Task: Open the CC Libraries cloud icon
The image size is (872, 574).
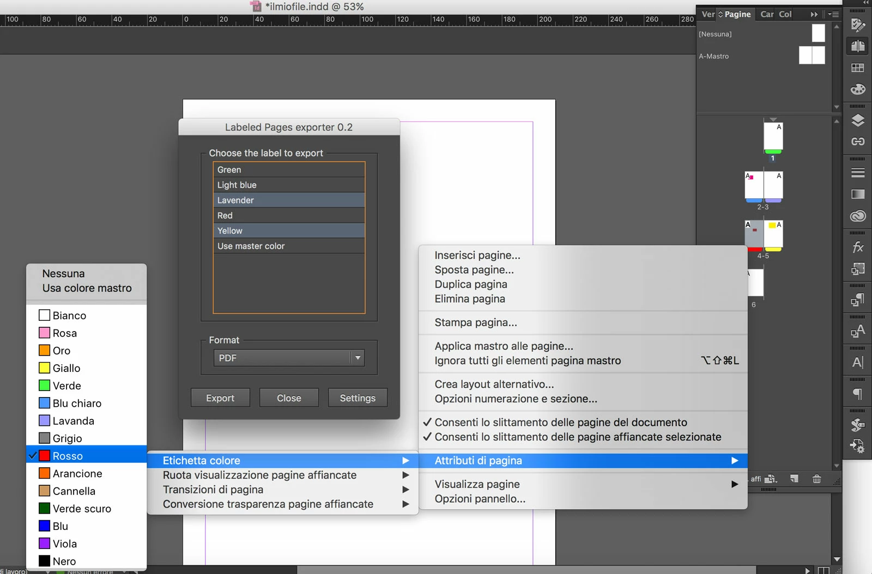Action: (x=858, y=216)
